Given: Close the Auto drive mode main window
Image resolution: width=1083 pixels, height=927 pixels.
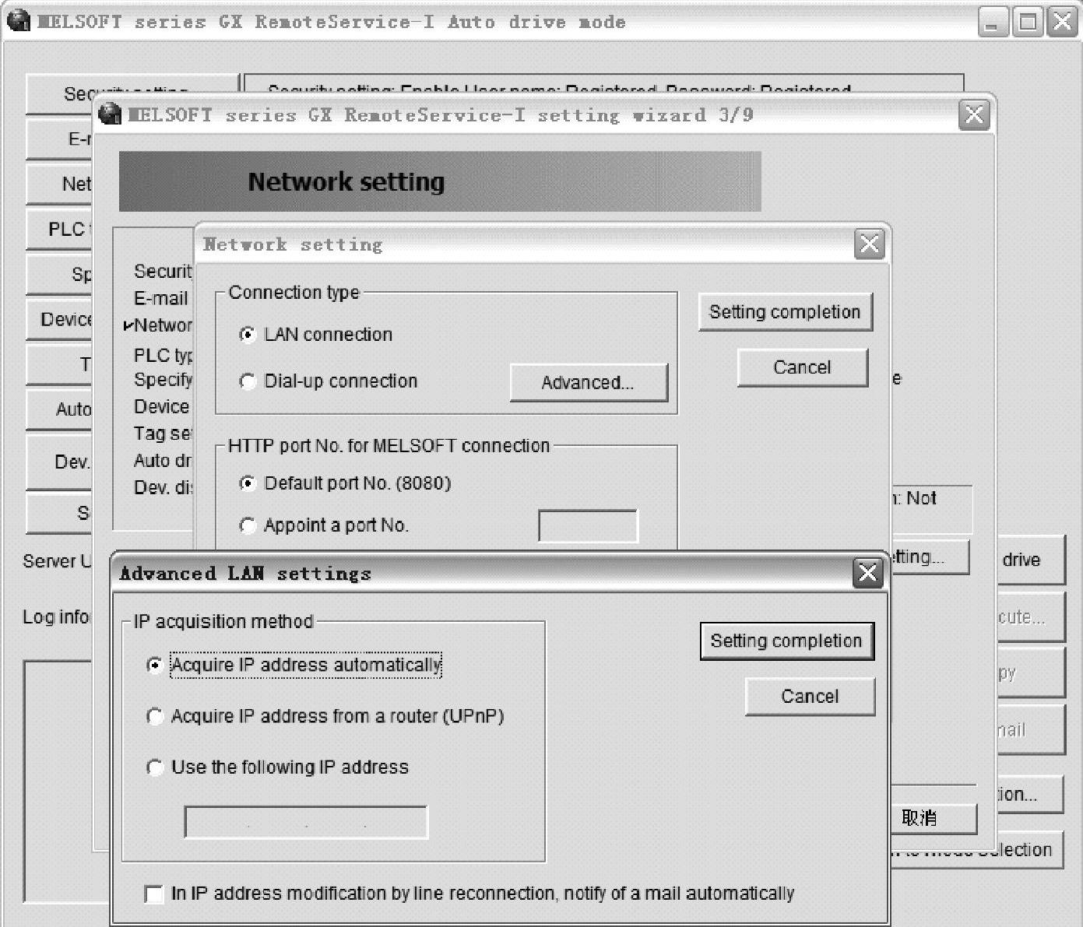Looking at the screenshot, I should (x=1062, y=22).
